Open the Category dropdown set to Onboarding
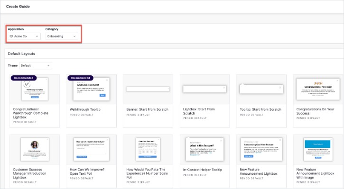This screenshot has width=344, height=189. [x=62, y=36]
